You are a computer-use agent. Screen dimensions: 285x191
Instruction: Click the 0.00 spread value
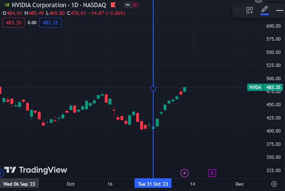(32, 23)
